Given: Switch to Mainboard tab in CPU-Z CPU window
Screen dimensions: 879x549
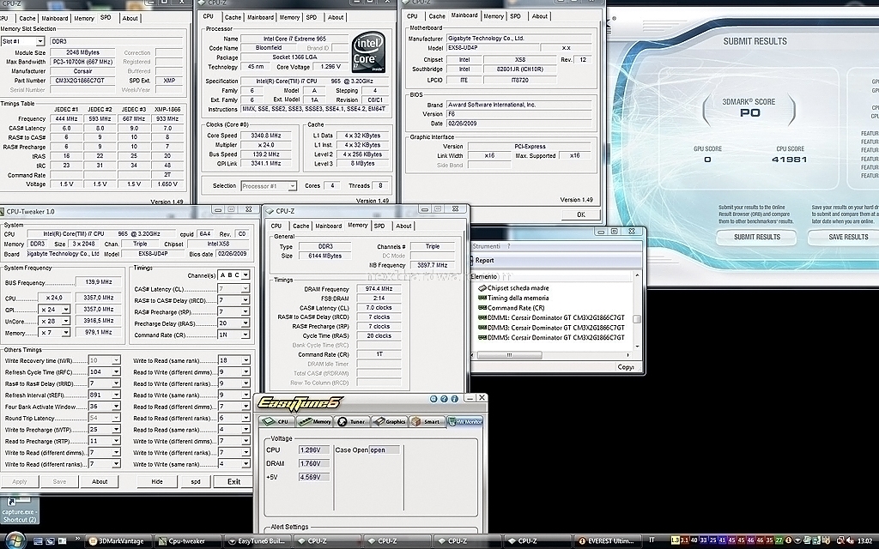Looking at the screenshot, I should [261, 17].
